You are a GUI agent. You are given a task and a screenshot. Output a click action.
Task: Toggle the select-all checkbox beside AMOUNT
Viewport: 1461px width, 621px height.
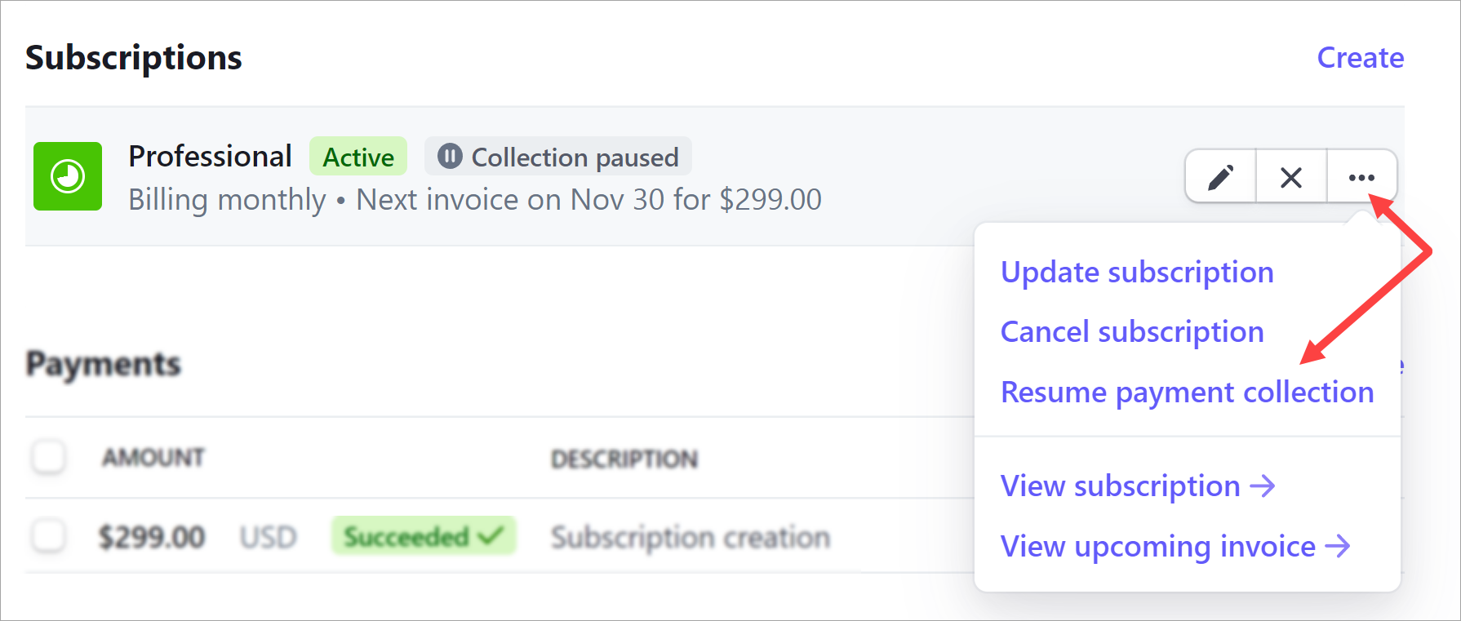(x=48, y=457)
